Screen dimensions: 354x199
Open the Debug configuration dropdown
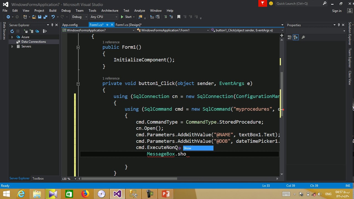coord(79,17)
